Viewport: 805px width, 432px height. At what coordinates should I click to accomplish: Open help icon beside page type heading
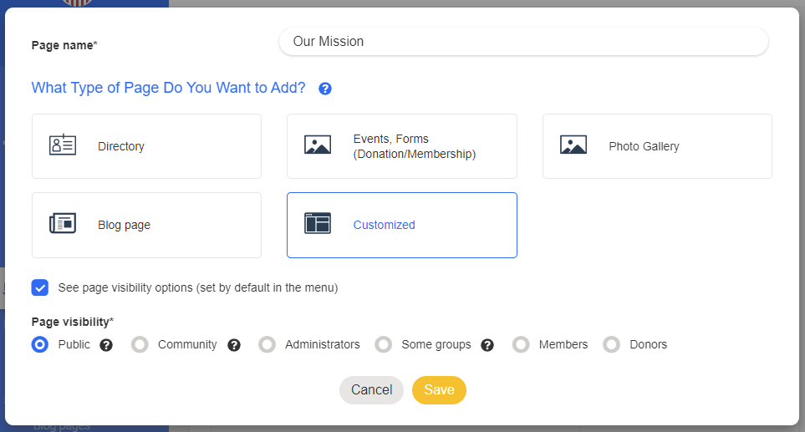[x=325, y=89]
